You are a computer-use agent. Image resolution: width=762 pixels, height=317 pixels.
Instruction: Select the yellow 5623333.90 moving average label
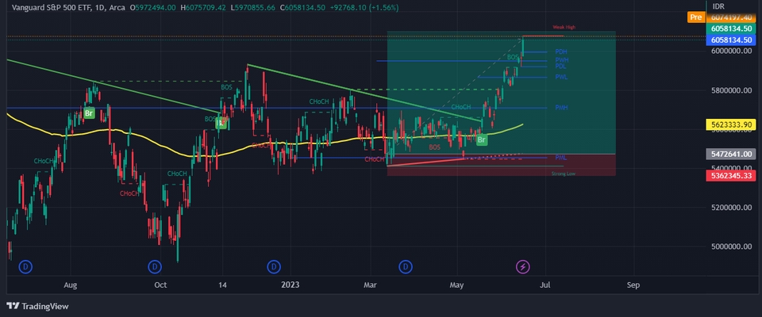coord(731,124)
